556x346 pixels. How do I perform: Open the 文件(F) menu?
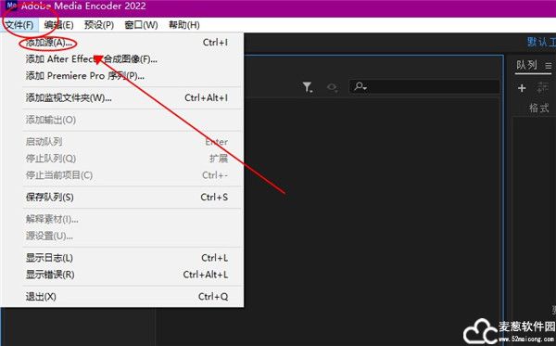tap(19, 25)
